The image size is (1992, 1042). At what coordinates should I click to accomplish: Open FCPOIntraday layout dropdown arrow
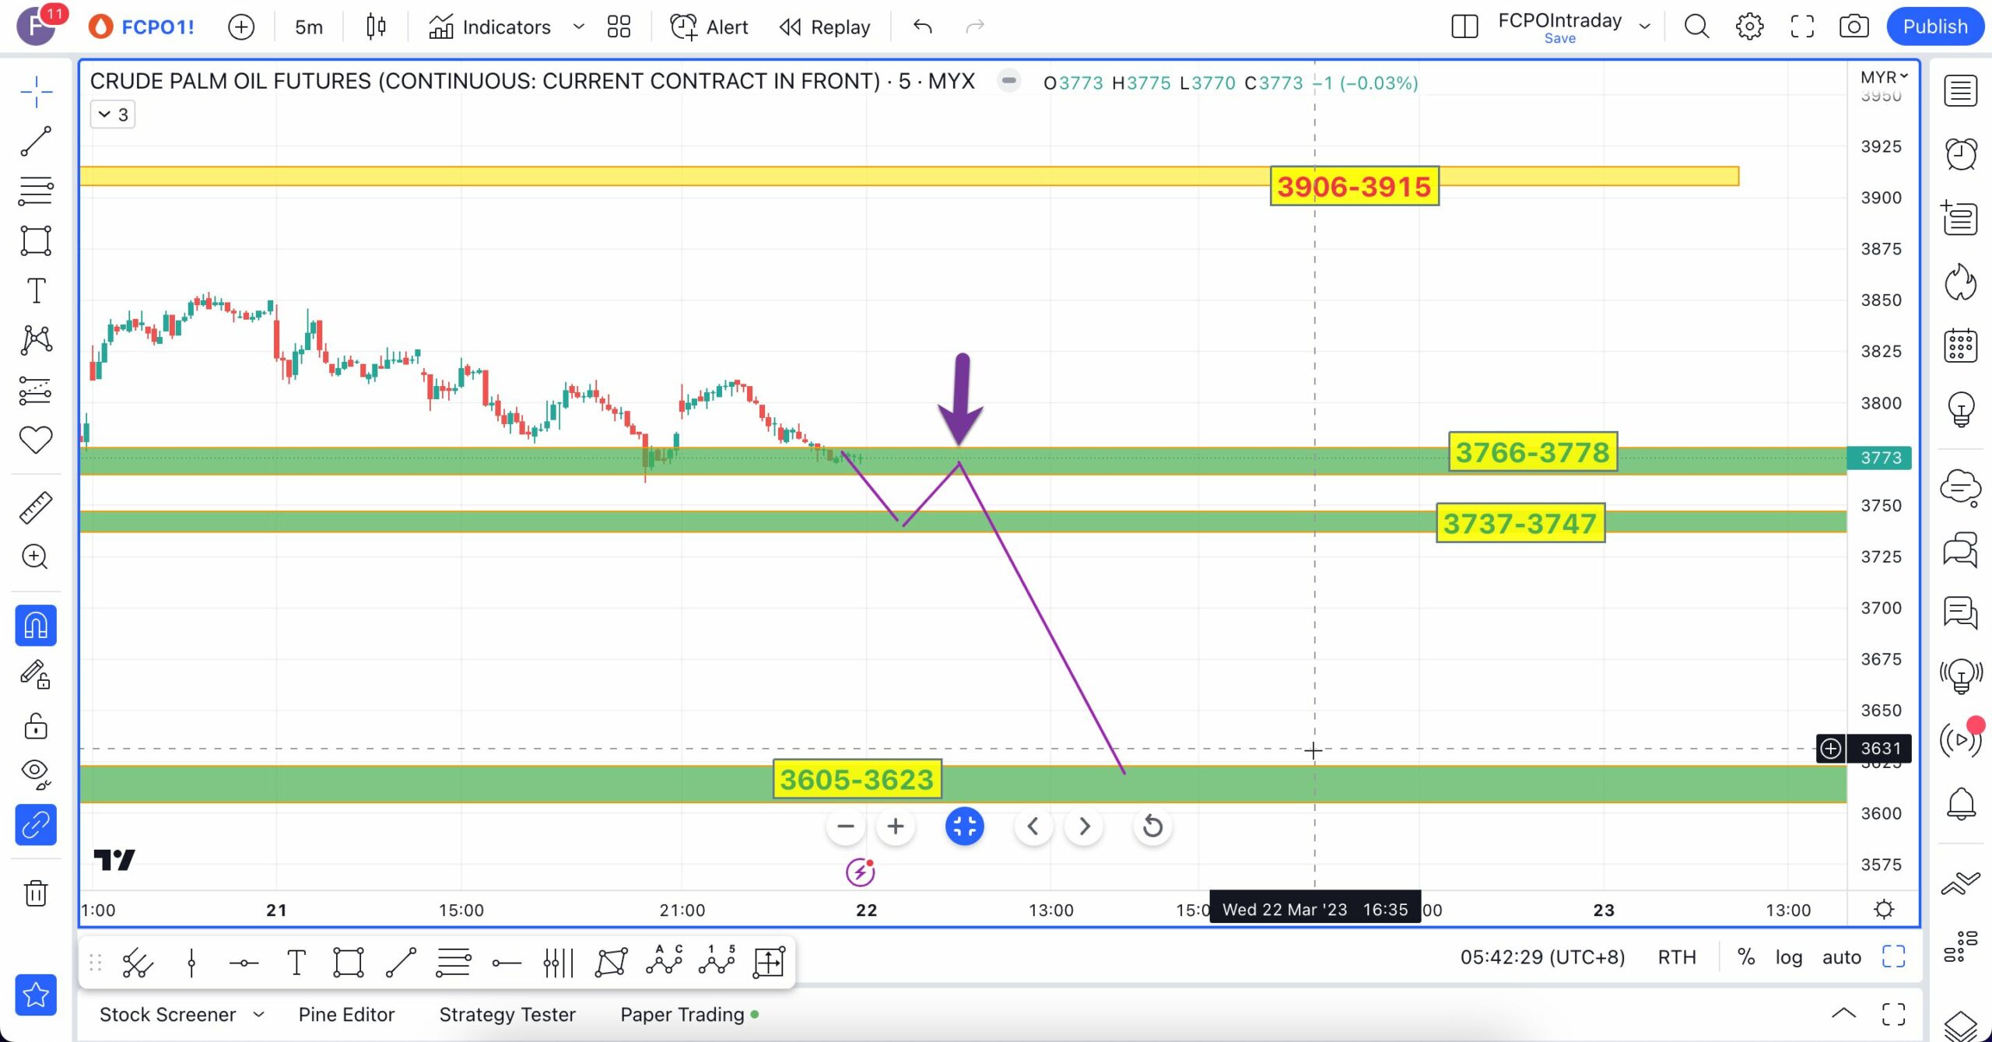point(1644,26)
